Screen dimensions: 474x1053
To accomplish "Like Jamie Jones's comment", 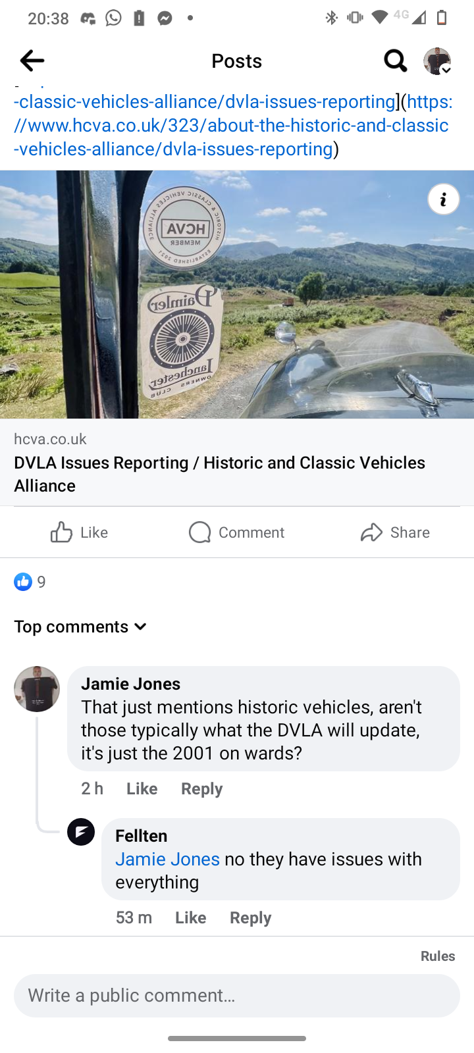I will 142,788.
